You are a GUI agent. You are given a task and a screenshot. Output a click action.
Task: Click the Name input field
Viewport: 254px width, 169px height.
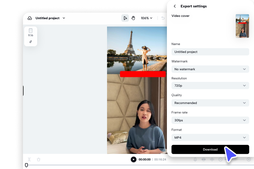pos(210,52)
